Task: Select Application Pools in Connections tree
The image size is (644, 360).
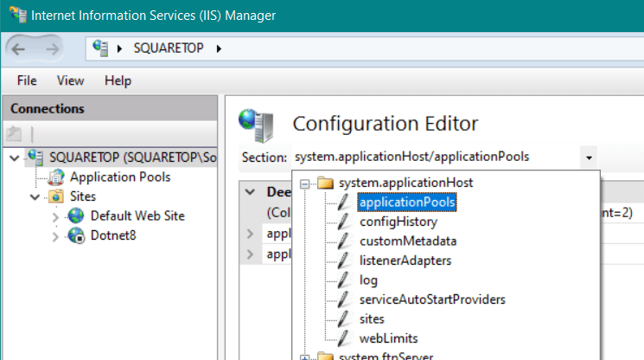Action: [x=120, y=177]
